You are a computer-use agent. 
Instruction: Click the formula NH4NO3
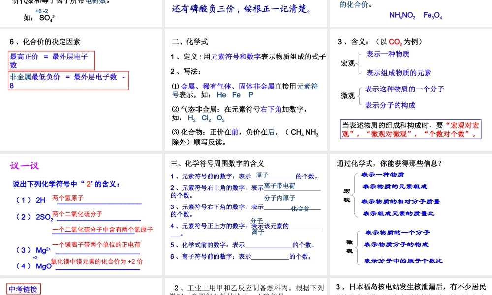tap(402, 15)
